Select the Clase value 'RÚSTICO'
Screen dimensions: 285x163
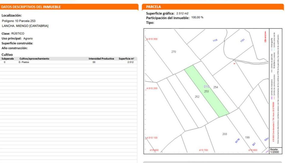pyautogui.click(x=18, y=33)
